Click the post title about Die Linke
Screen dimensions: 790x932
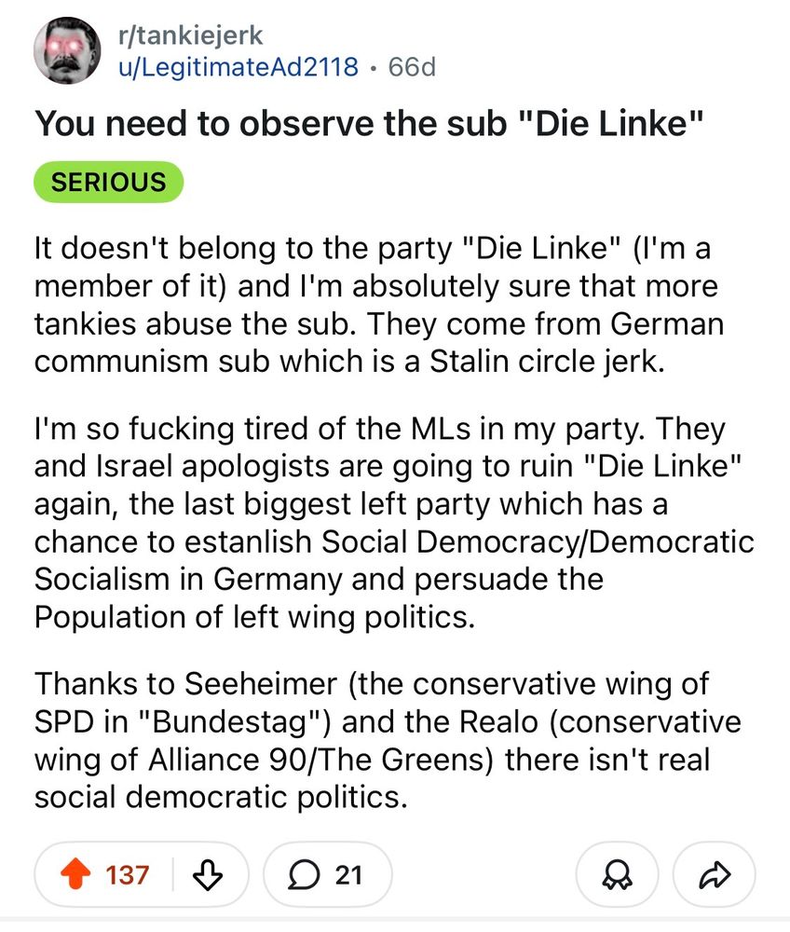[368, 124]
